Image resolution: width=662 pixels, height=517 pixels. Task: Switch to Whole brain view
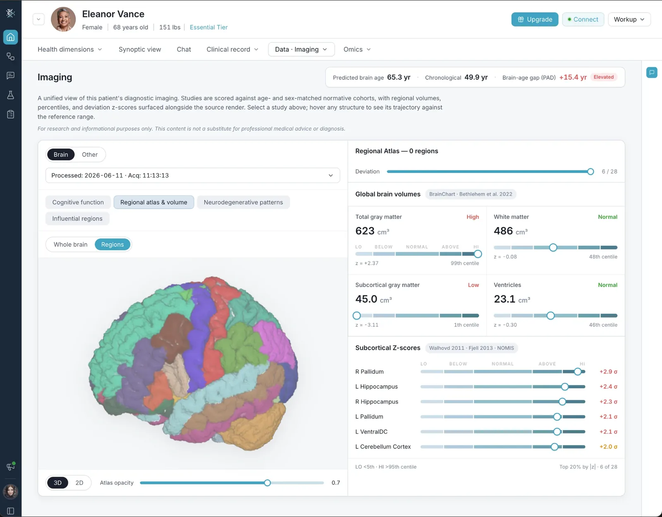pos(71,244)
